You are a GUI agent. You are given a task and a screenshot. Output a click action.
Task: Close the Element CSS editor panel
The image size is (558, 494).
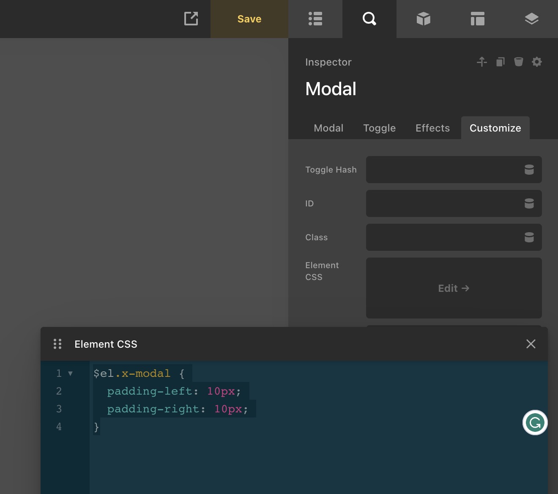[x=531, y=344]
